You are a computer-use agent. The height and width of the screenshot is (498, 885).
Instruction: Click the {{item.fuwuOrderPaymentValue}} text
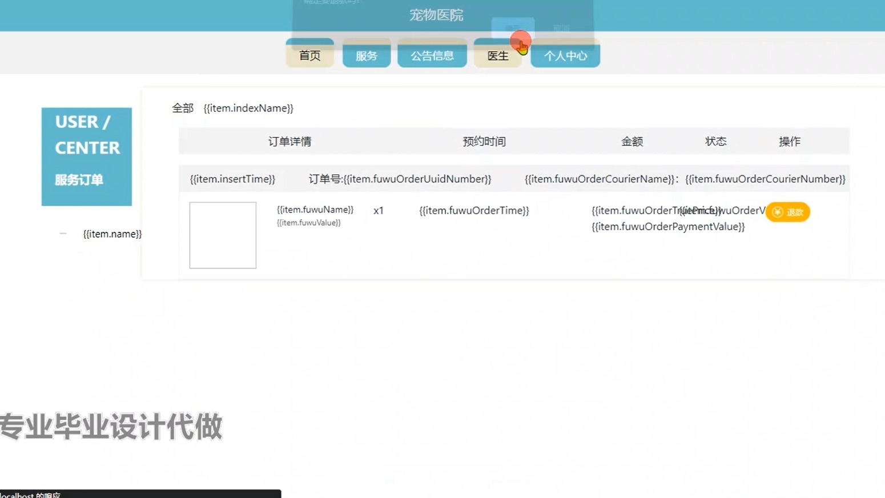[668, 227]
